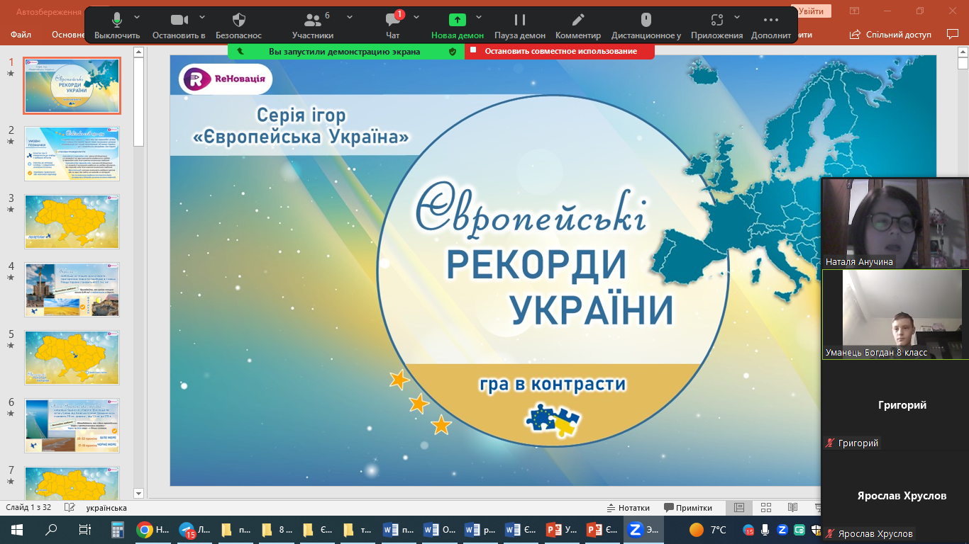Select Наталя Анучина's video tile

895,223
